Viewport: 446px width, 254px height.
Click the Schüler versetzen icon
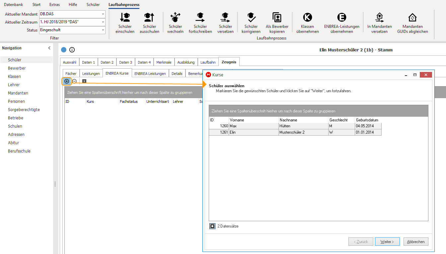pos(225,17)
